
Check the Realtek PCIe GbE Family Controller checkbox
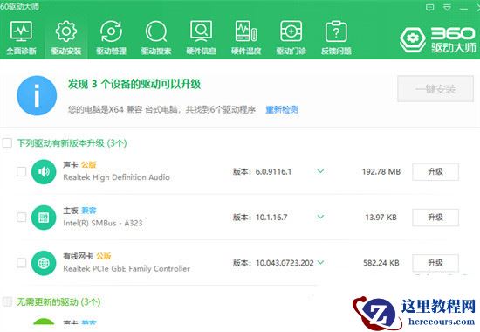click(x=22, y=263)
